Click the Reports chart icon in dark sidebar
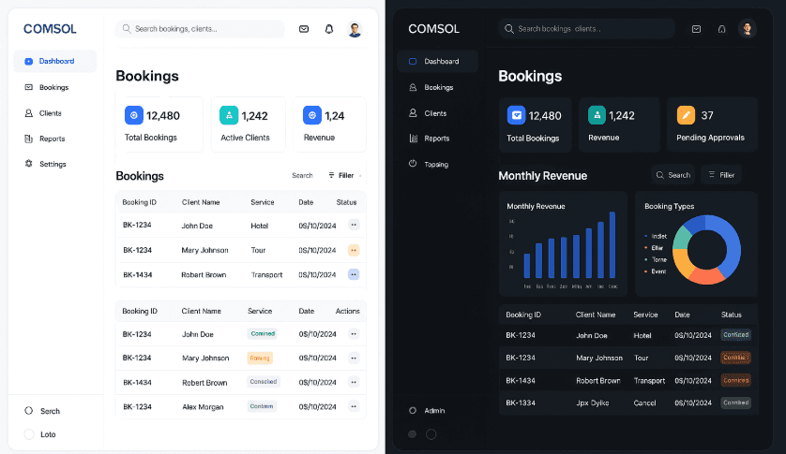Viewport: 786px width, 454px height. [x=413, y=139]
